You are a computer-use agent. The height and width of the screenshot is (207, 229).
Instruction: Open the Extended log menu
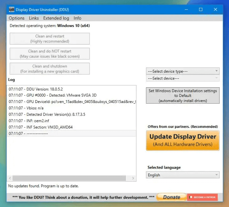(56, 18)
